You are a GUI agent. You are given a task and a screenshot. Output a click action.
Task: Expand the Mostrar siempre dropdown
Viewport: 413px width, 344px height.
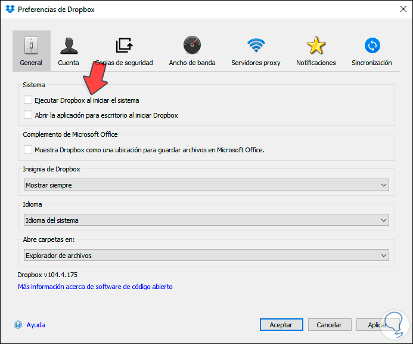tap(206, 185)
